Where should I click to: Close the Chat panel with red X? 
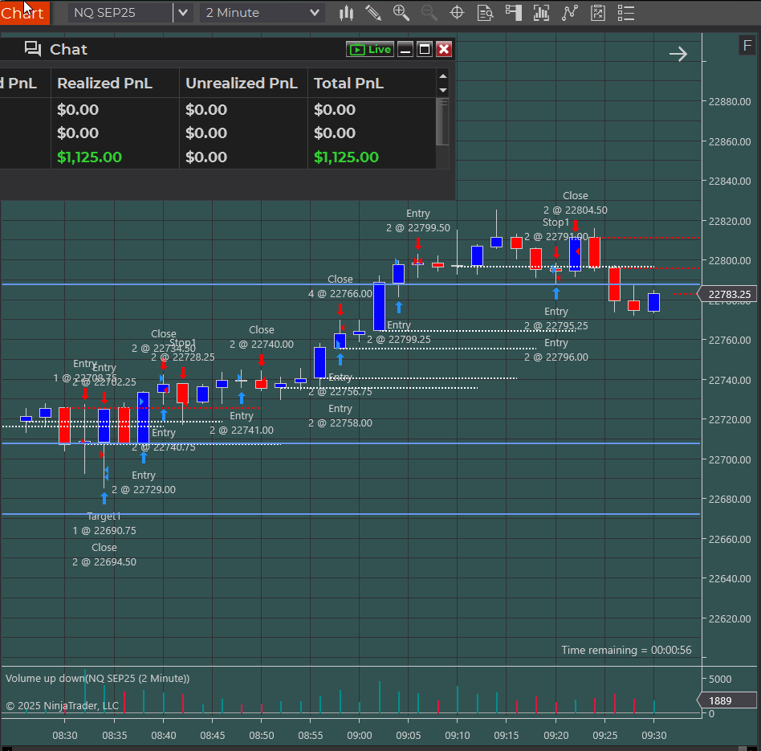click(x=444, y=49)
